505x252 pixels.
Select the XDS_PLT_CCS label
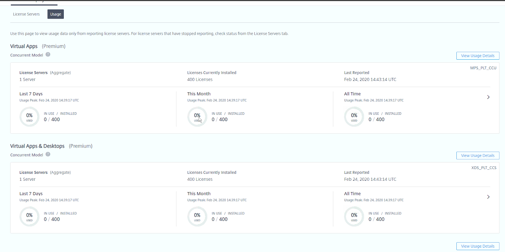point(484,167)
